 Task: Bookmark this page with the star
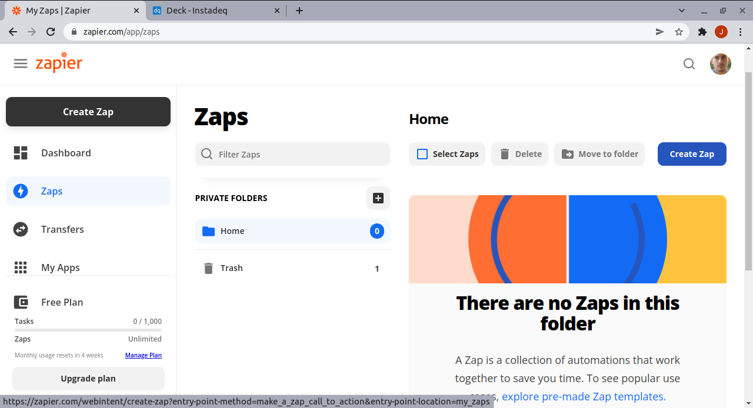coord(679,32)
